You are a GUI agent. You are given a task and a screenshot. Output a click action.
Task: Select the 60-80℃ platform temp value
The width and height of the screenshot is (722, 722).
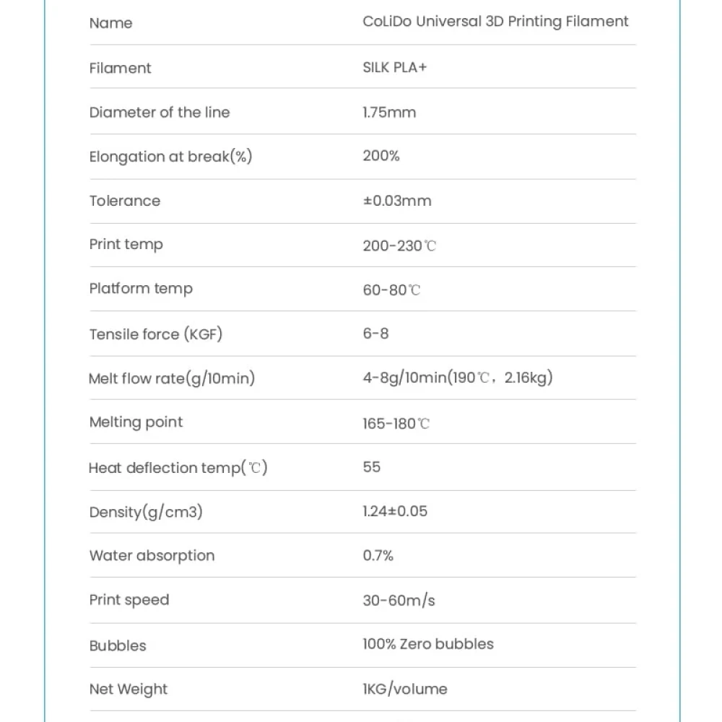pos(391,290)
